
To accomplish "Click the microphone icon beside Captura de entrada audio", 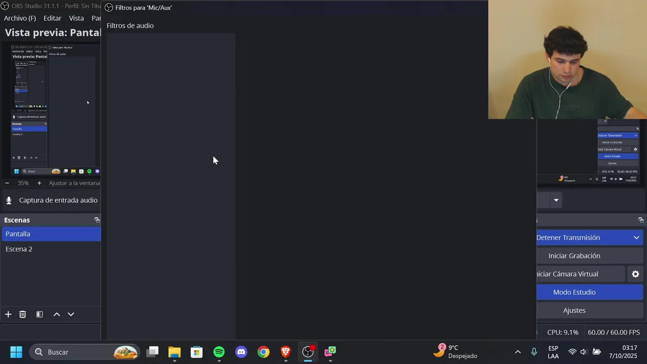I will (9, 200).
